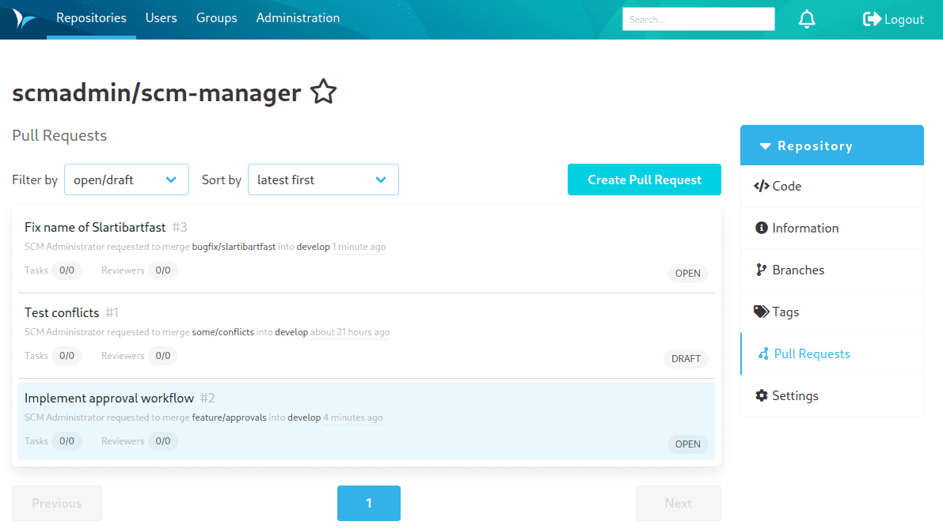Viewport: 943px width, 529px height.
Task: Click the Information icon in sidebar
Action: (762, 228)
